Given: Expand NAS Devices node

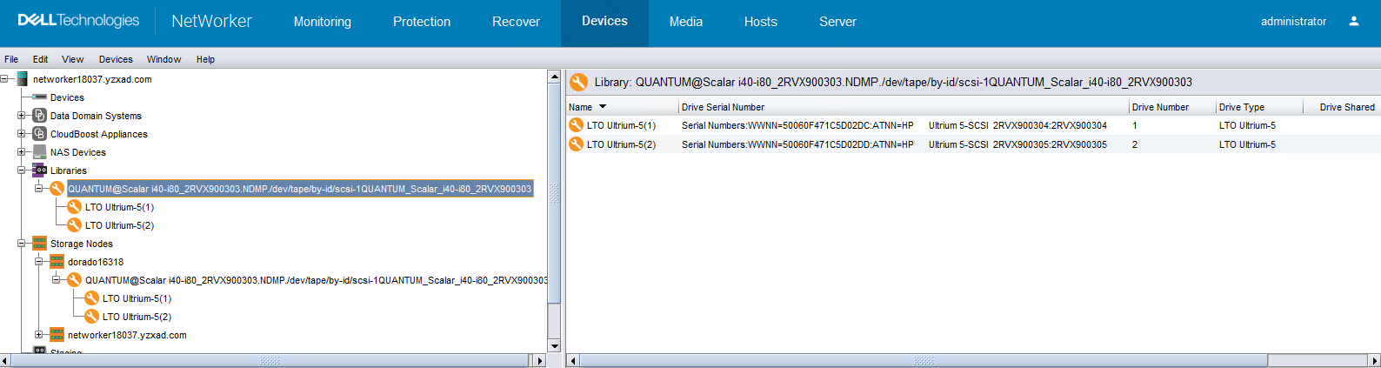Looking at the screenshot, I should [x=22, y=152].
